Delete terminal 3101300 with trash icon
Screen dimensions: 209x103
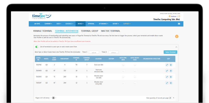[171, 77]
